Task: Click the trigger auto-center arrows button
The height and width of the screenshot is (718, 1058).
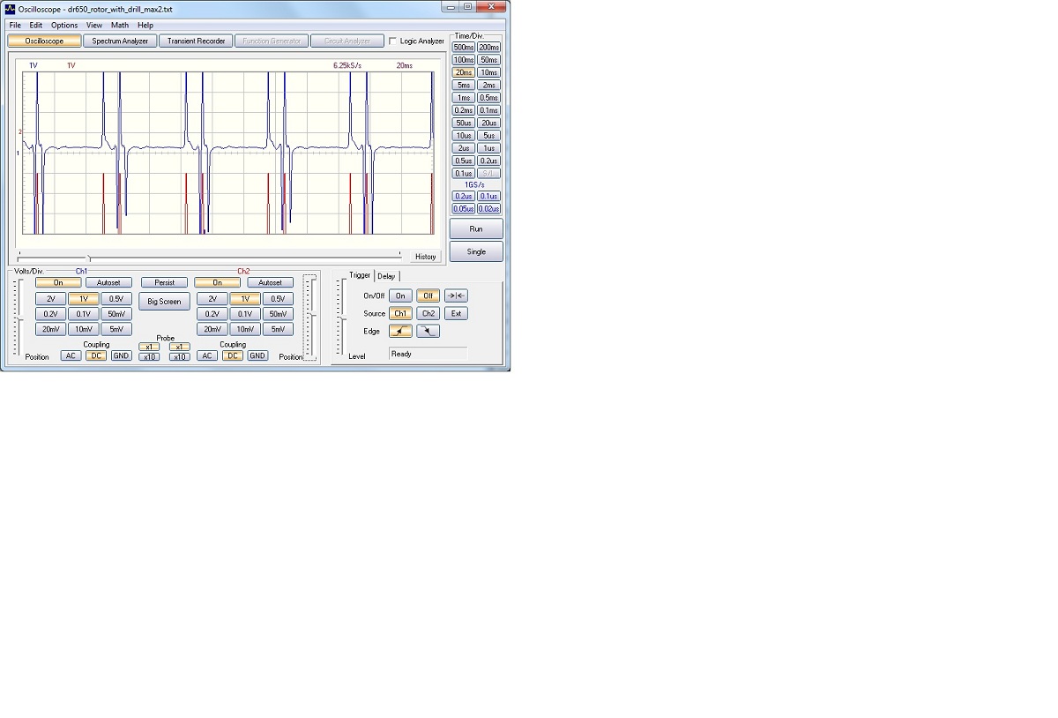Action: (x=456, y=296)
